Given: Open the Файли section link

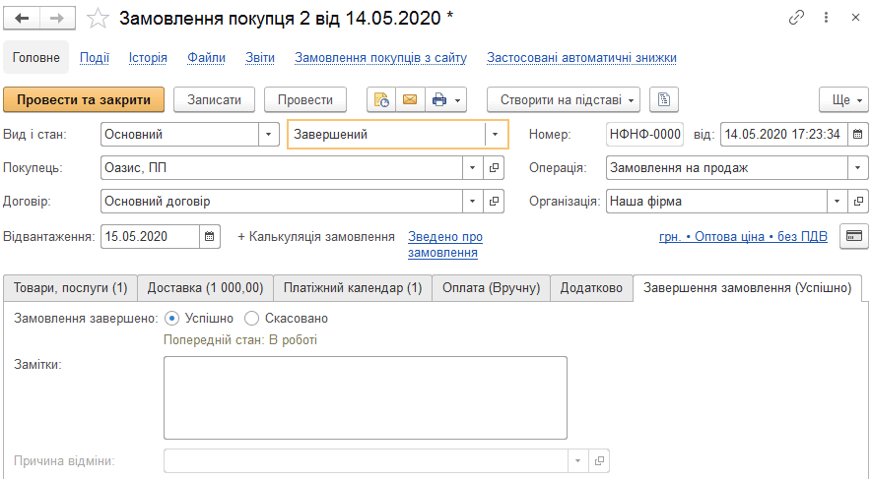Looking at the screenshot, I should point(206,58).
